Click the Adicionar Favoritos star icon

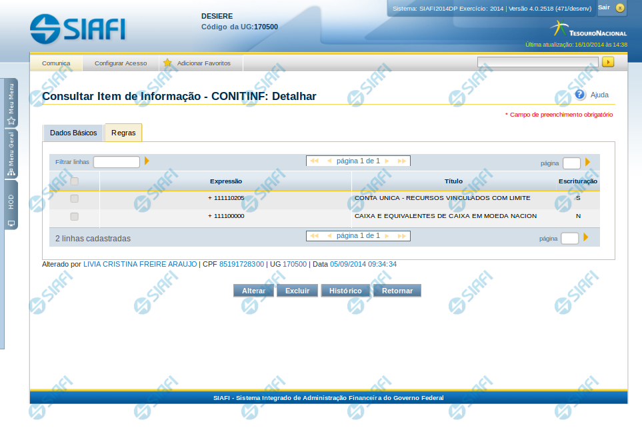(x=167, y=63)
